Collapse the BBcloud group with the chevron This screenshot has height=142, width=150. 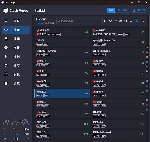(x=143, y=21)
